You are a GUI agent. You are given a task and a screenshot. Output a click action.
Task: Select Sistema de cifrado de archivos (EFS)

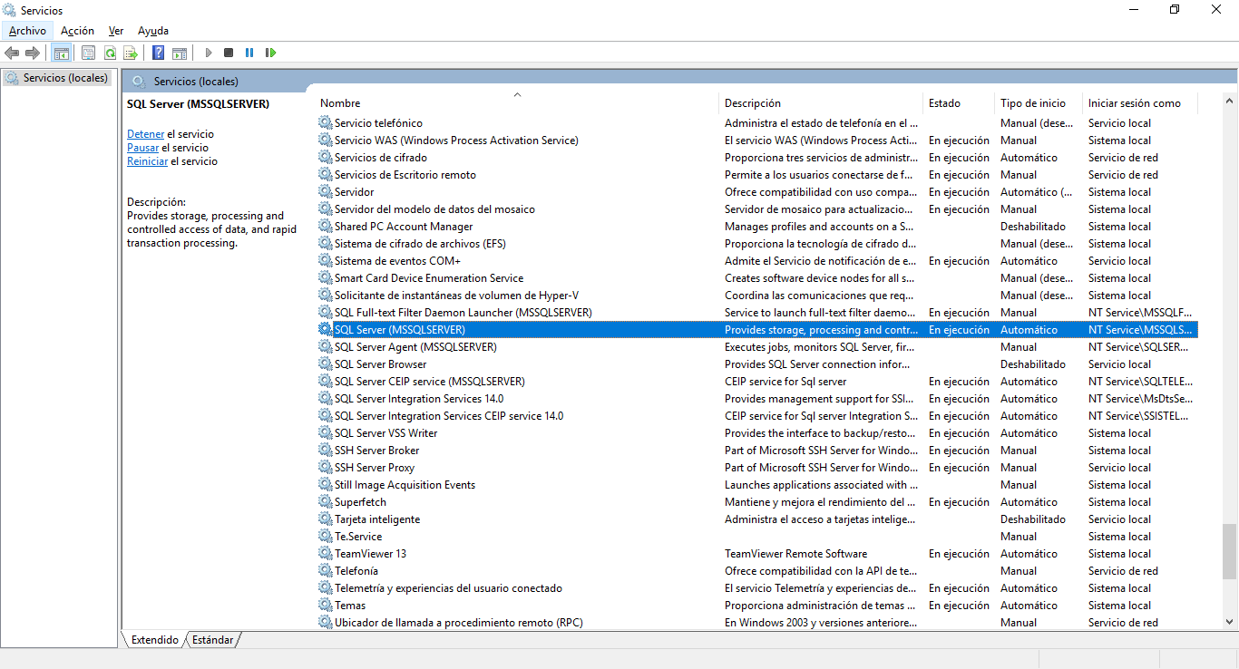click(756, 244)
